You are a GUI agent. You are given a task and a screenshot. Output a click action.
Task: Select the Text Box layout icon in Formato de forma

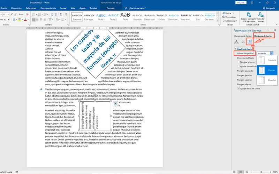click(250, 42)
